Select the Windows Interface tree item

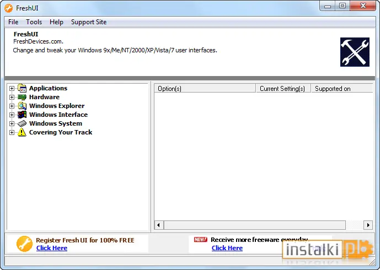click(58, 115)
